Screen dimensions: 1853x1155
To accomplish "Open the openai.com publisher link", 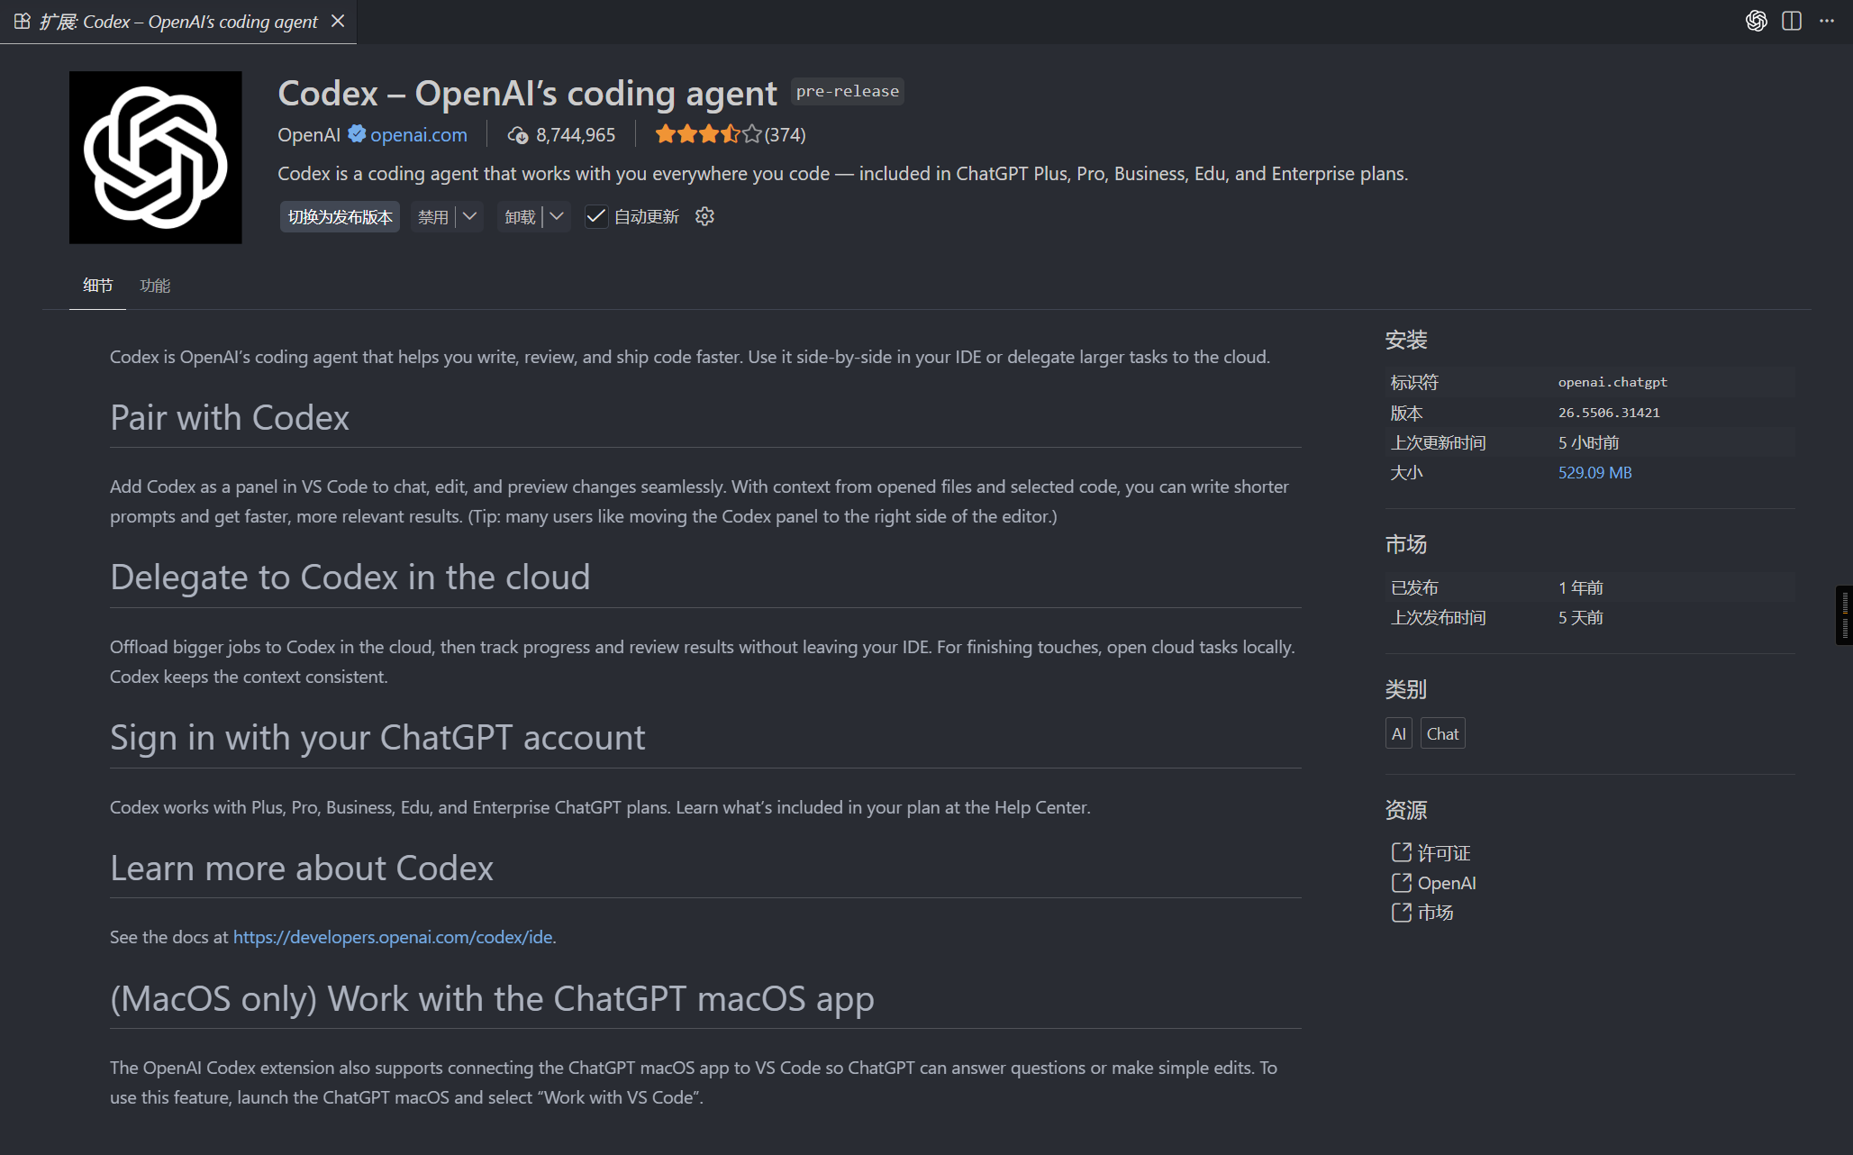I will 419,135.
